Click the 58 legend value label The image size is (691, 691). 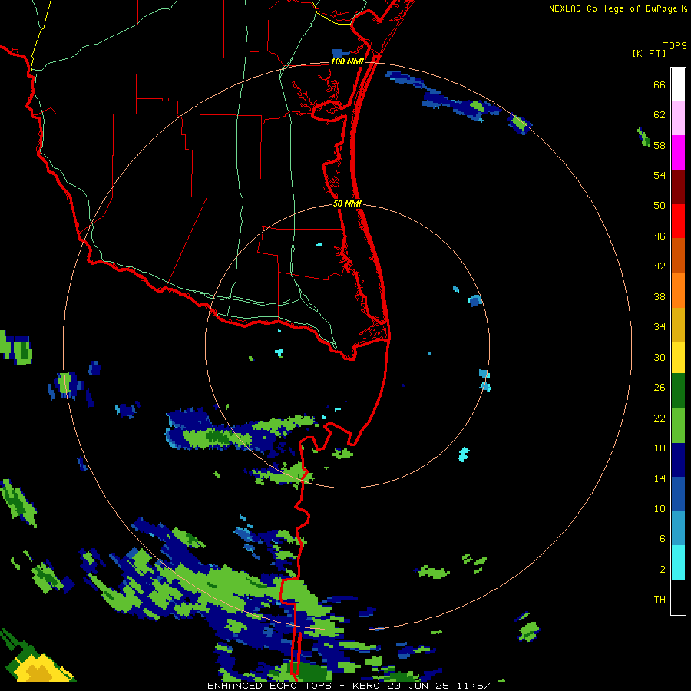(660, 145)
